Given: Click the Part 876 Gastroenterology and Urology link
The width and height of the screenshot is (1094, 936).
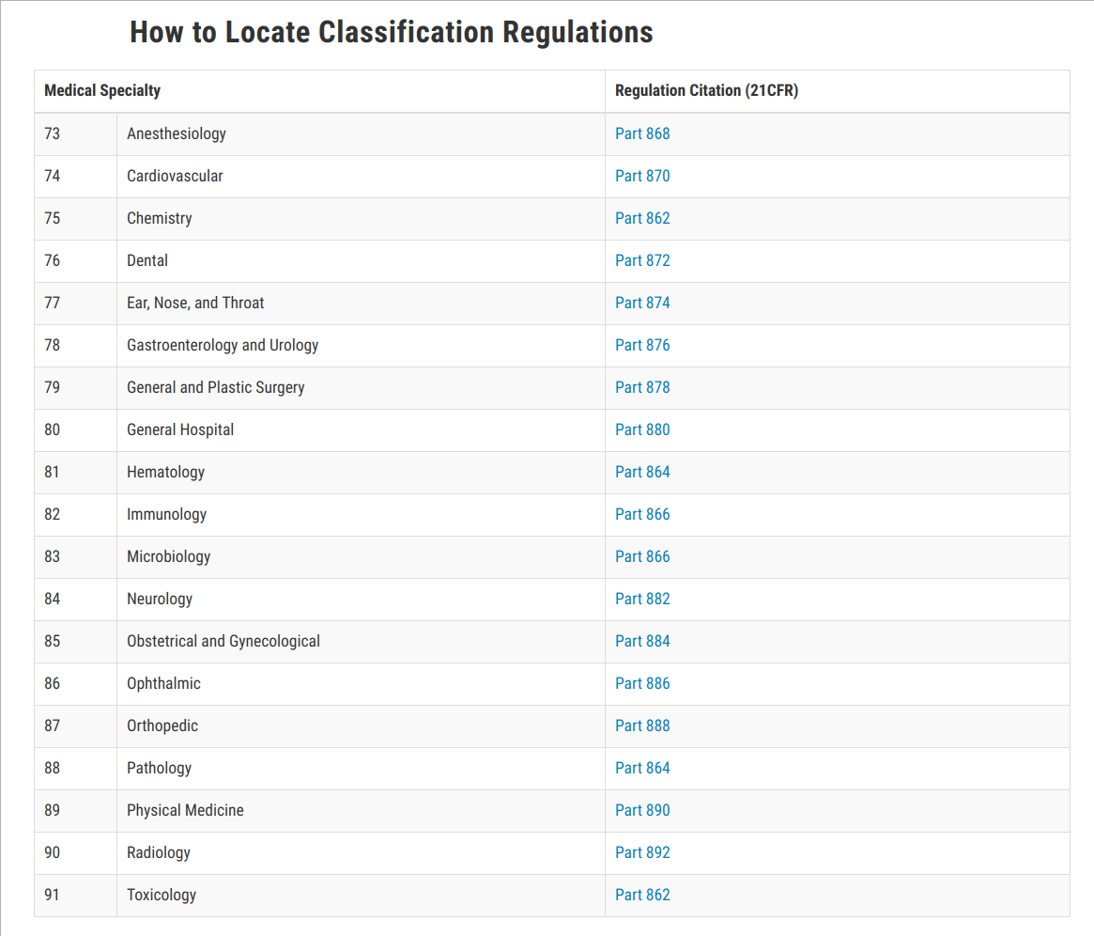Looking at the screenshot, I should pos(642,345).
